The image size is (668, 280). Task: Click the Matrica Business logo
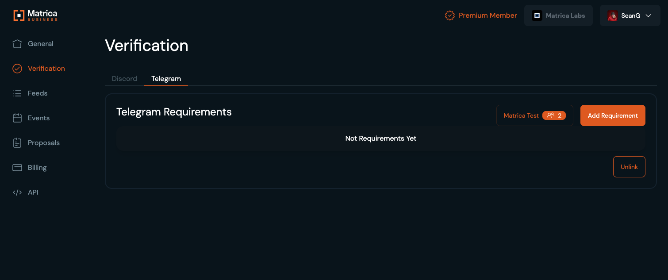[x=35, y=15]
